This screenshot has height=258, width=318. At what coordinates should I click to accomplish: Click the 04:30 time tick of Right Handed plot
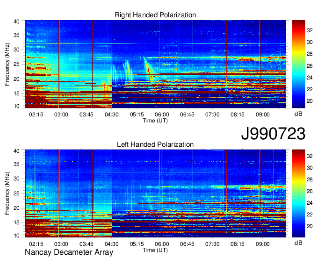click(112, 115)
